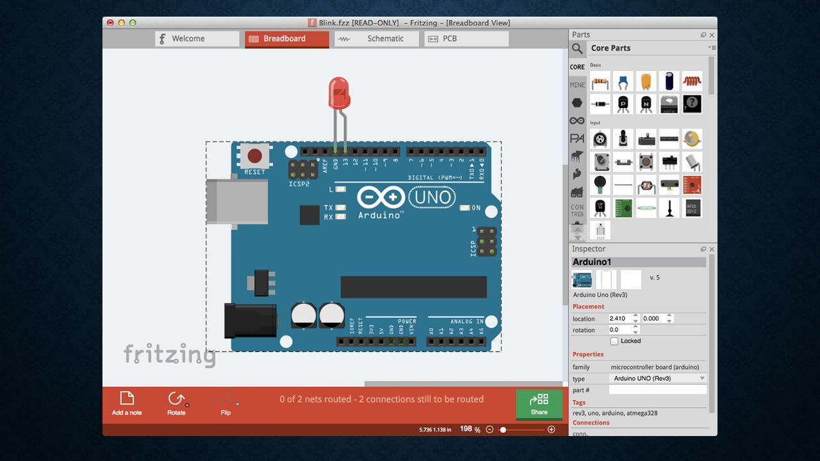Click the green Share button
The image size is (820, 461).
pyautogui.click(x=539, y=405)
